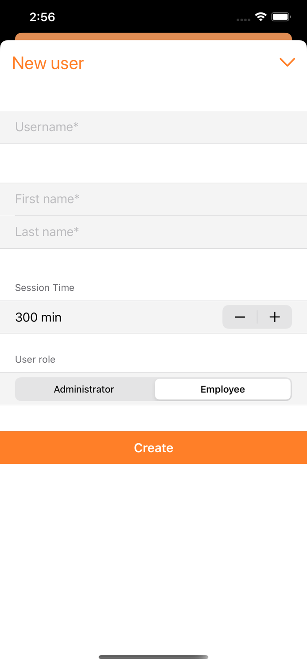307x665 pixels.
Task: Tap the orange New user heading
Action: (x=48, y=63)
